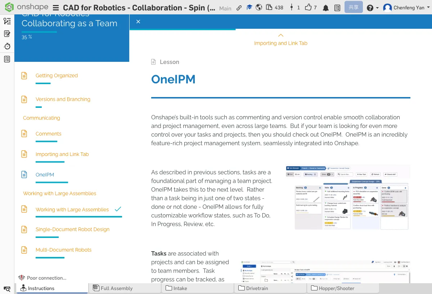Click the blue 共享 share button
432x294 pixels.
[353, 8]
